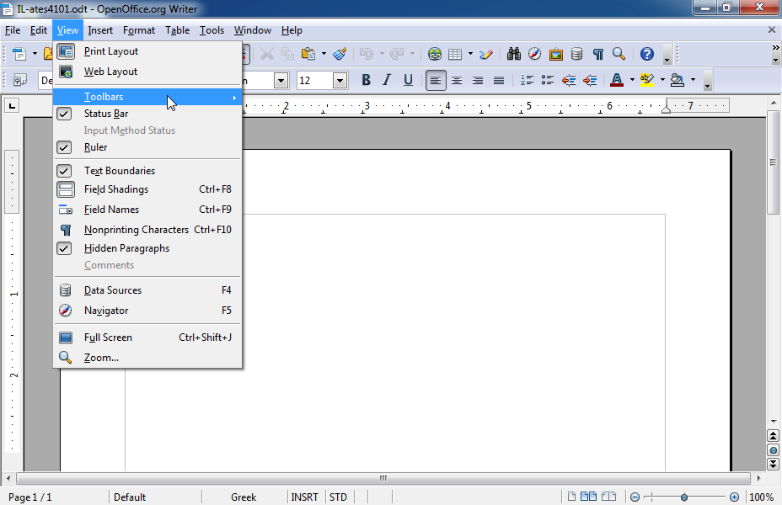Open New document dropdown arrow
Image resolution: width=782 pixels, height=505 pixels.
click(x=35, y=54)
